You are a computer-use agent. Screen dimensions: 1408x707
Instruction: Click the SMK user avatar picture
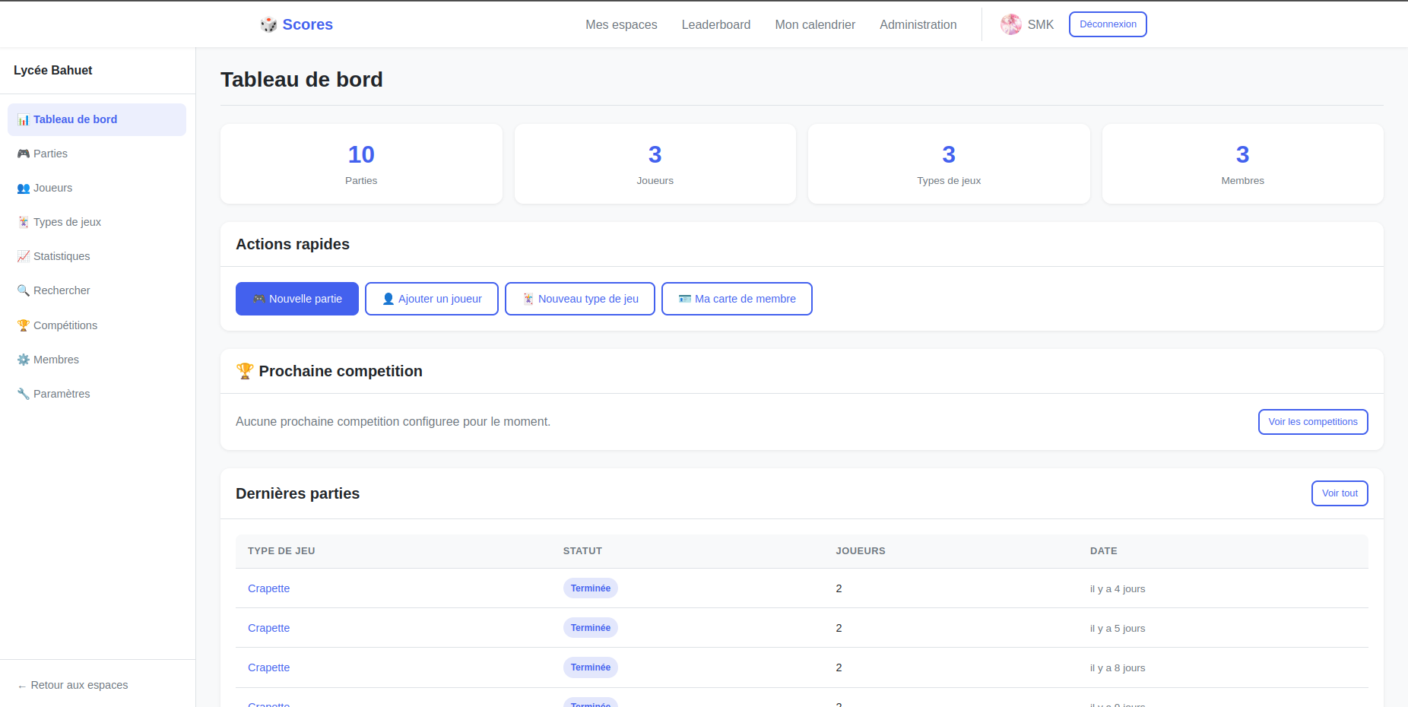click(1011, 24)
